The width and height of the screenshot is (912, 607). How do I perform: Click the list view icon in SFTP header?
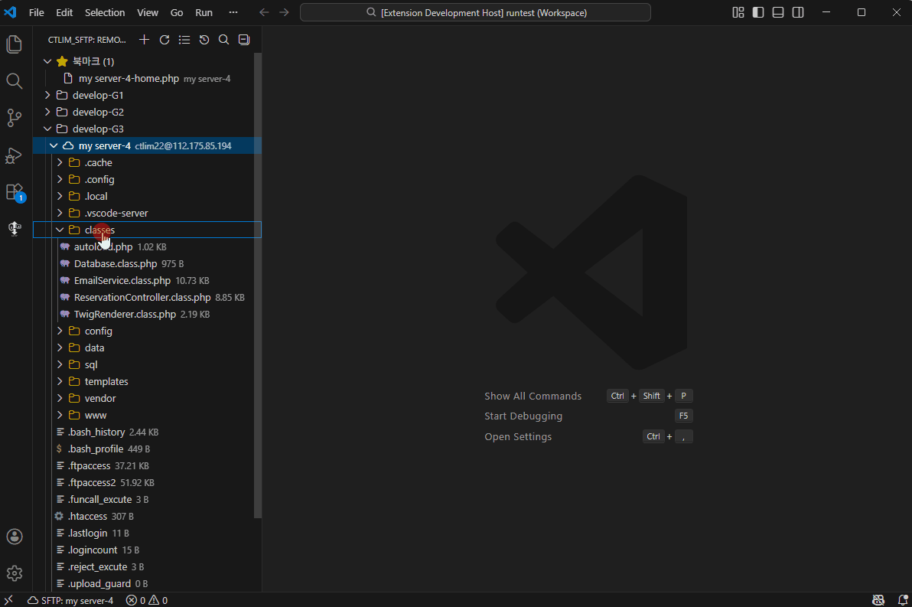click(184, 40)
